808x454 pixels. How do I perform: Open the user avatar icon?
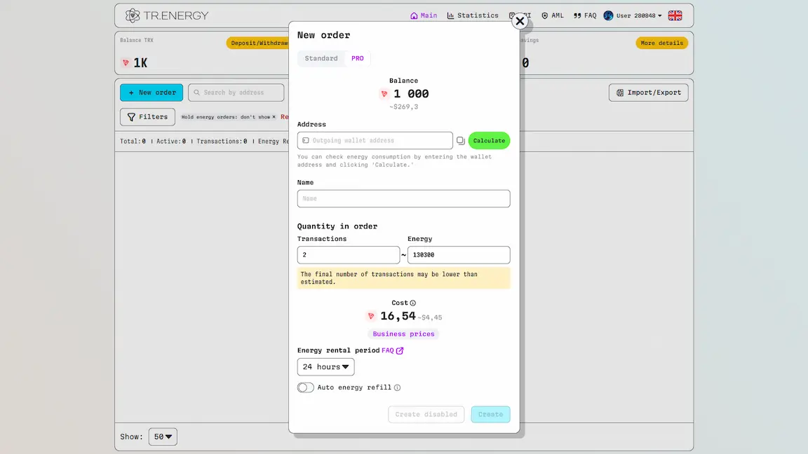pos(609,15)
